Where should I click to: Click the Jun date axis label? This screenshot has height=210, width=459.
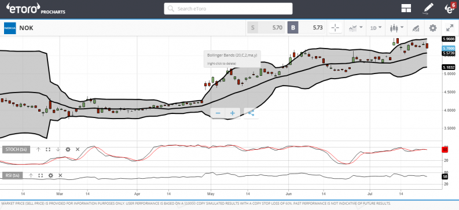coord(289,194)
